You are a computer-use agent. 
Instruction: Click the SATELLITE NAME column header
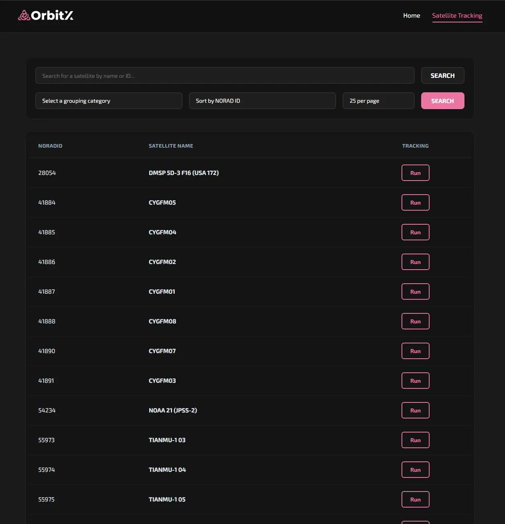[171, 146]
